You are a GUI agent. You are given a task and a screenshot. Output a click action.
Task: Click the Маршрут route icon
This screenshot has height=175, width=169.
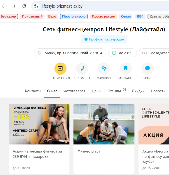(104, 68)
